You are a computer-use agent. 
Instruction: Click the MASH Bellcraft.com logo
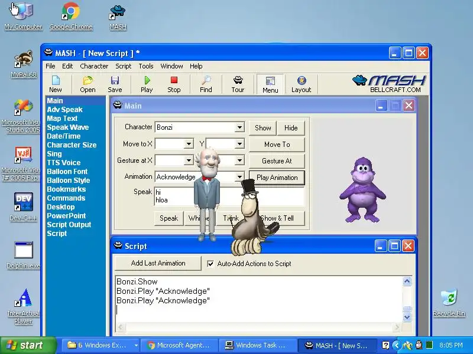click(390, 84)
